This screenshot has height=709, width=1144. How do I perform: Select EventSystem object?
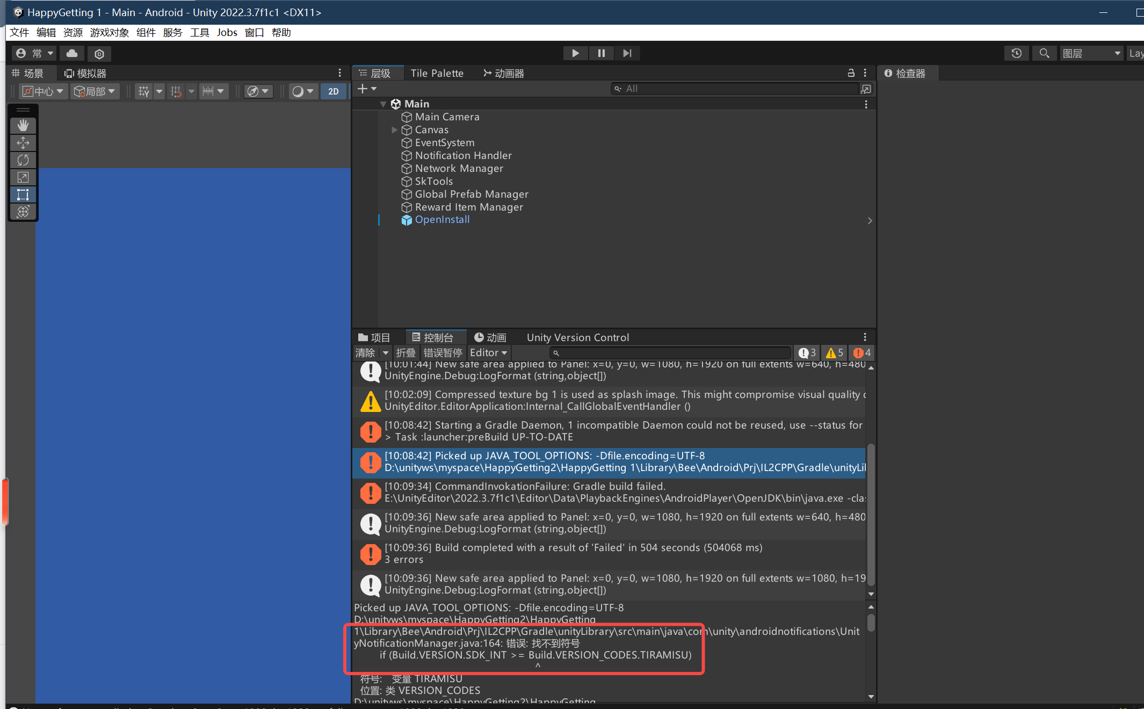pyautogui.click(x=445, y=143)
